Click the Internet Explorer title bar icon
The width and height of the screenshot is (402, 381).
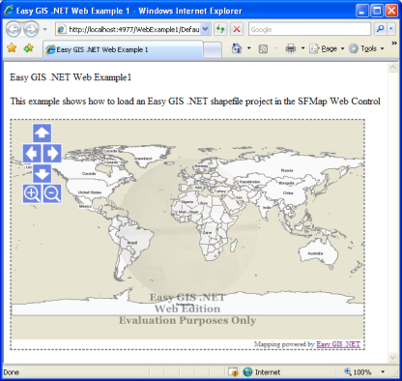point(9,11)
